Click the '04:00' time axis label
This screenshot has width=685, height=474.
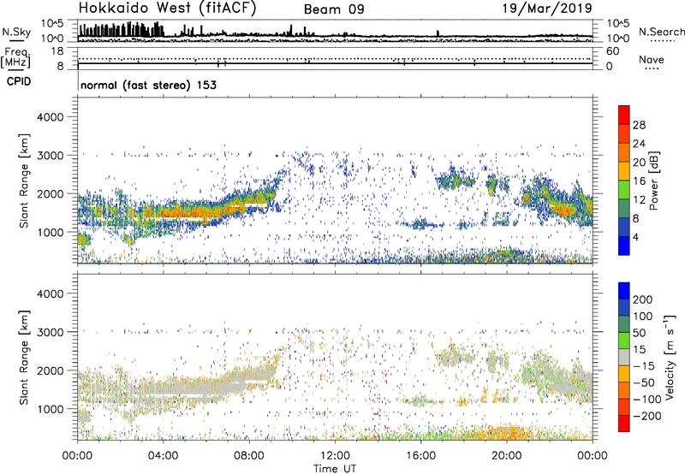pyautogui.click(x=163, y=456)
